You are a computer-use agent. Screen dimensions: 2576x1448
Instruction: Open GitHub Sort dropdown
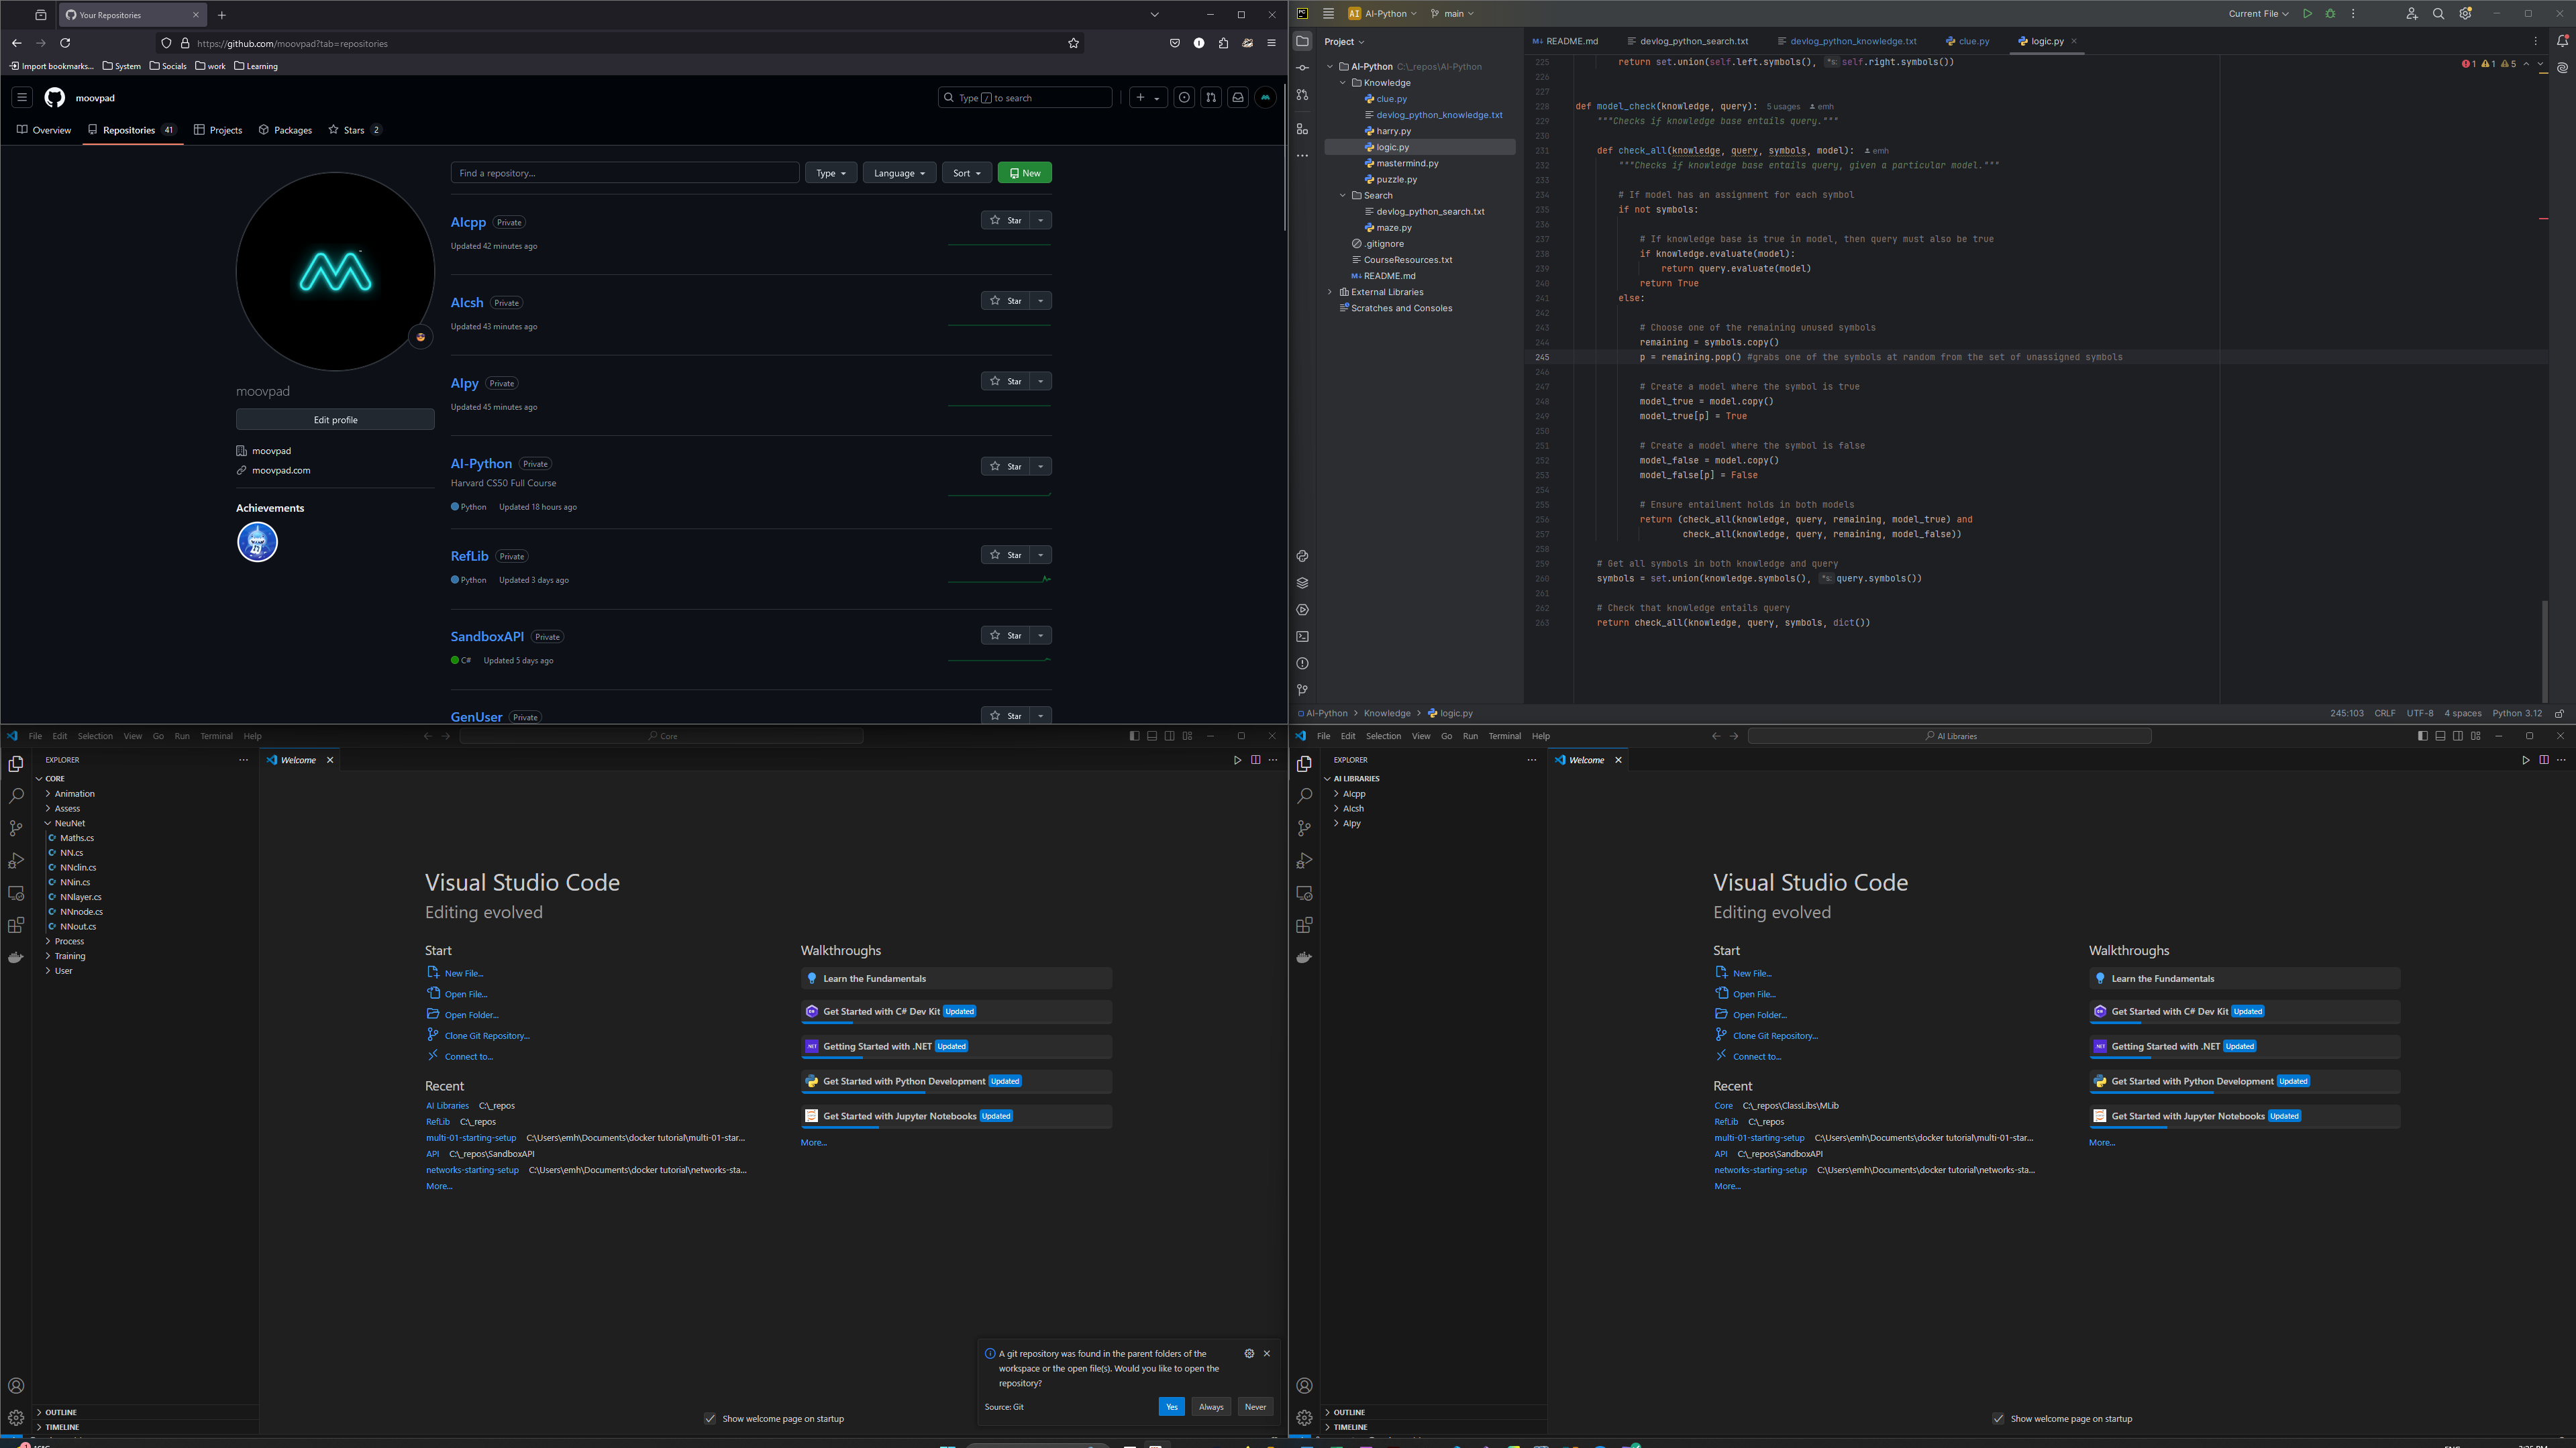pyautogui.click(x=966, y=173)
